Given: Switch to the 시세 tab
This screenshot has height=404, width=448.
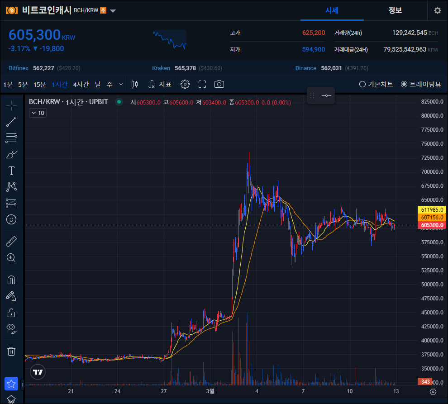Looking at the screenshot, I should 332,10.
